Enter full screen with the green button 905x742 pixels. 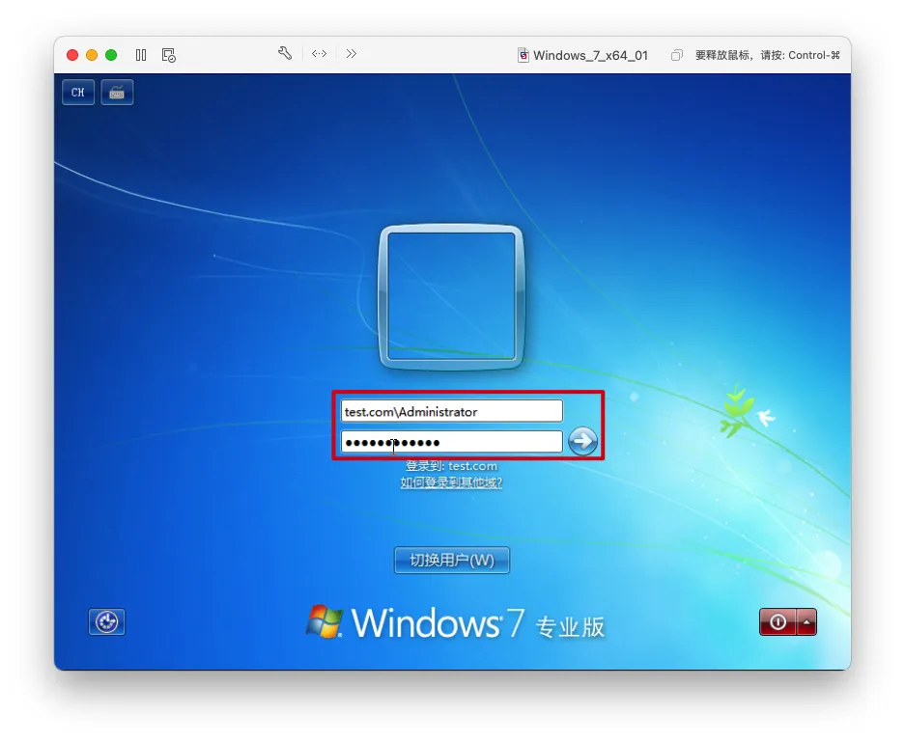111,55
